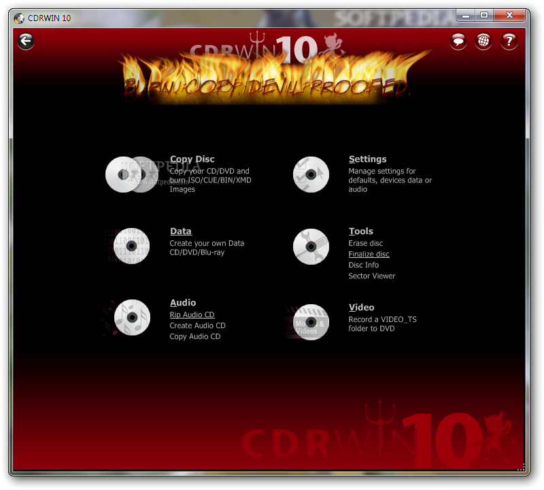544x490 pixels.
Task: Select Finalize disc under Tools
Action: click(x=369, y=255)
